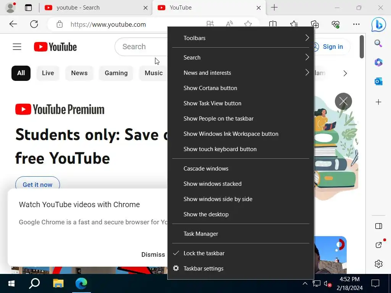The image size is (391, 293).
Task: Click the page vertical scrollbar
Action: (362, 47)
